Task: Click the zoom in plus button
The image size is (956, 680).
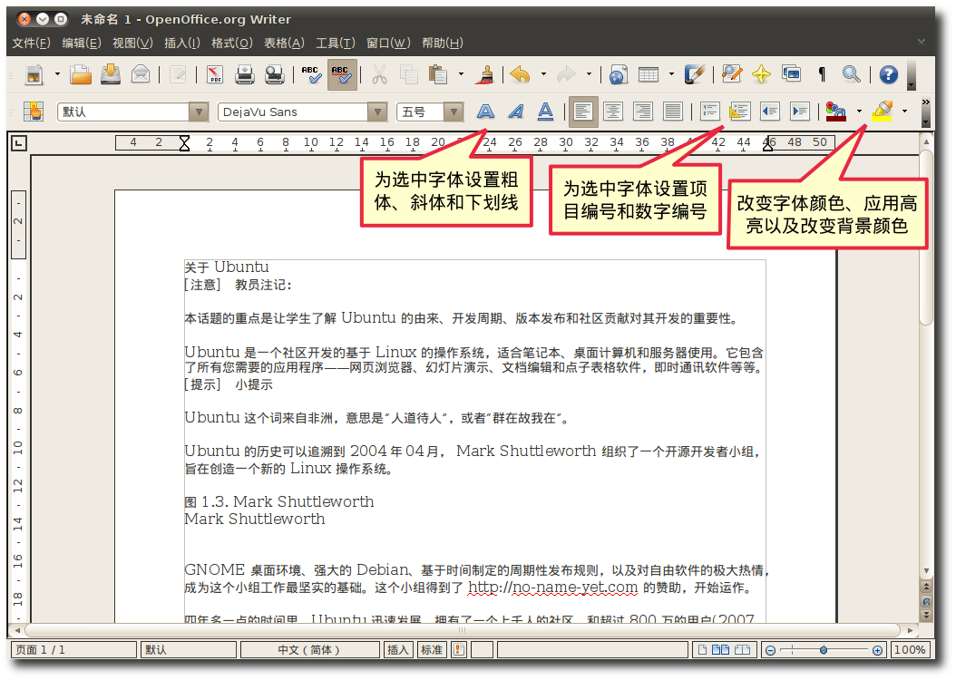Action: tap(877, 651)
